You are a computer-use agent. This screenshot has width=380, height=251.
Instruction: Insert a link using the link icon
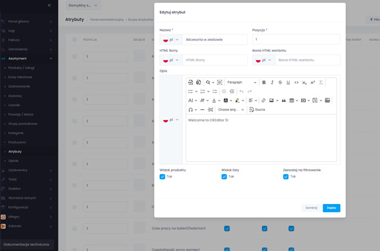(263, 100)
